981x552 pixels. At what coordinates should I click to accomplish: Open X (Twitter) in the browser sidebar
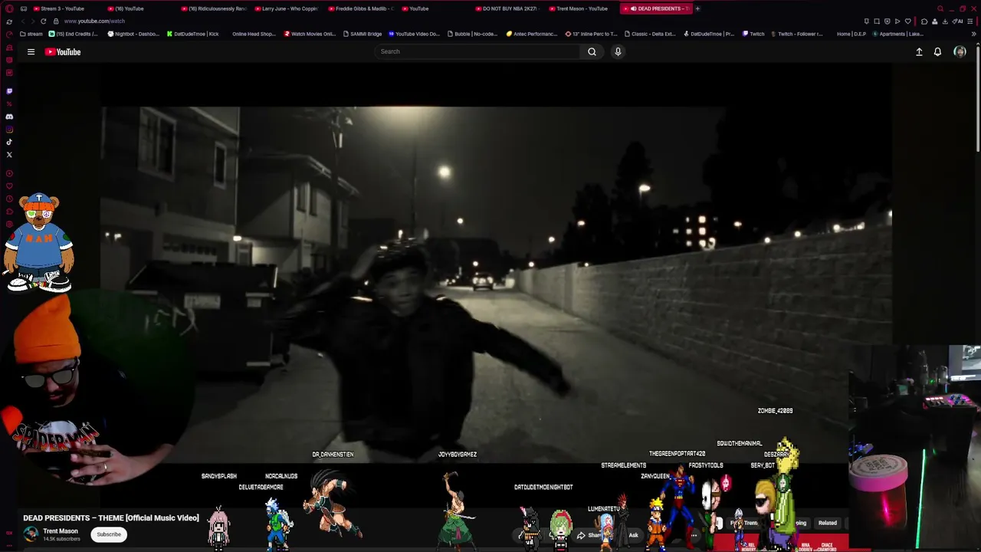9,155
